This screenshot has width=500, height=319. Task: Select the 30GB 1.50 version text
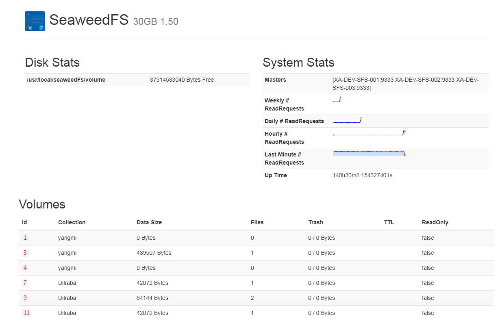156,22
